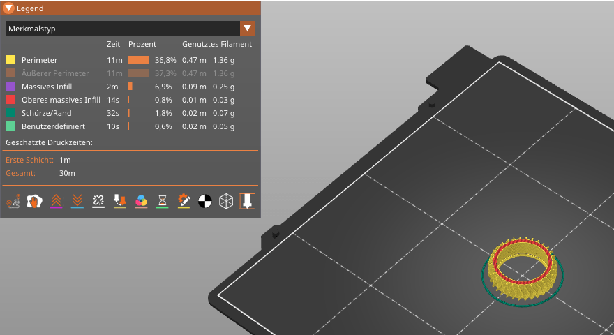The height and width of the screenshot is (335, 614).
Task: Open the Merkmalstyp dropdown arrow
Action: click(247, 29)
